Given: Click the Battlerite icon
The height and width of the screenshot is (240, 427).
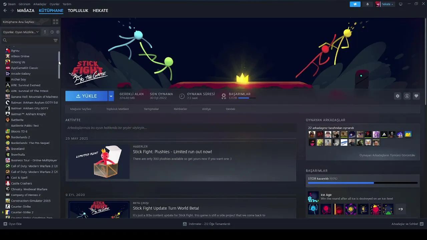Looking at the screenshot, I should click(x=8, y=120).
